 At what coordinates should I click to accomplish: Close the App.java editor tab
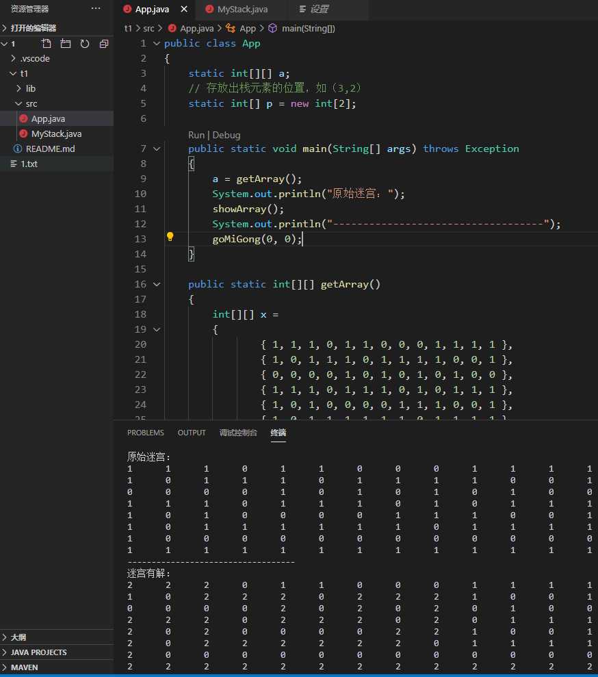[184, 9]
